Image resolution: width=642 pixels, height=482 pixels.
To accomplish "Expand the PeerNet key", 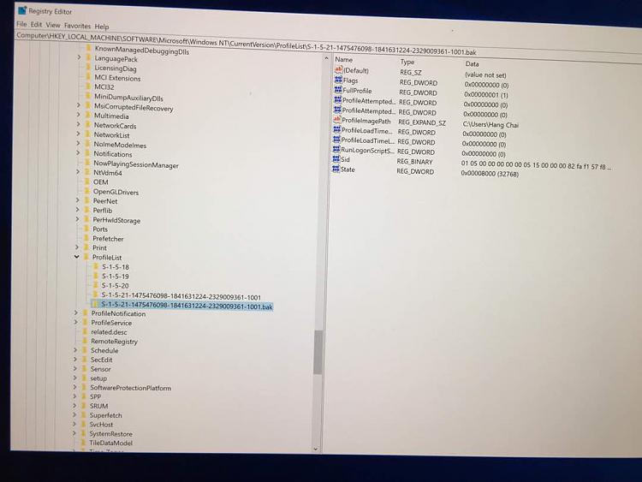I will coord(77,200).
